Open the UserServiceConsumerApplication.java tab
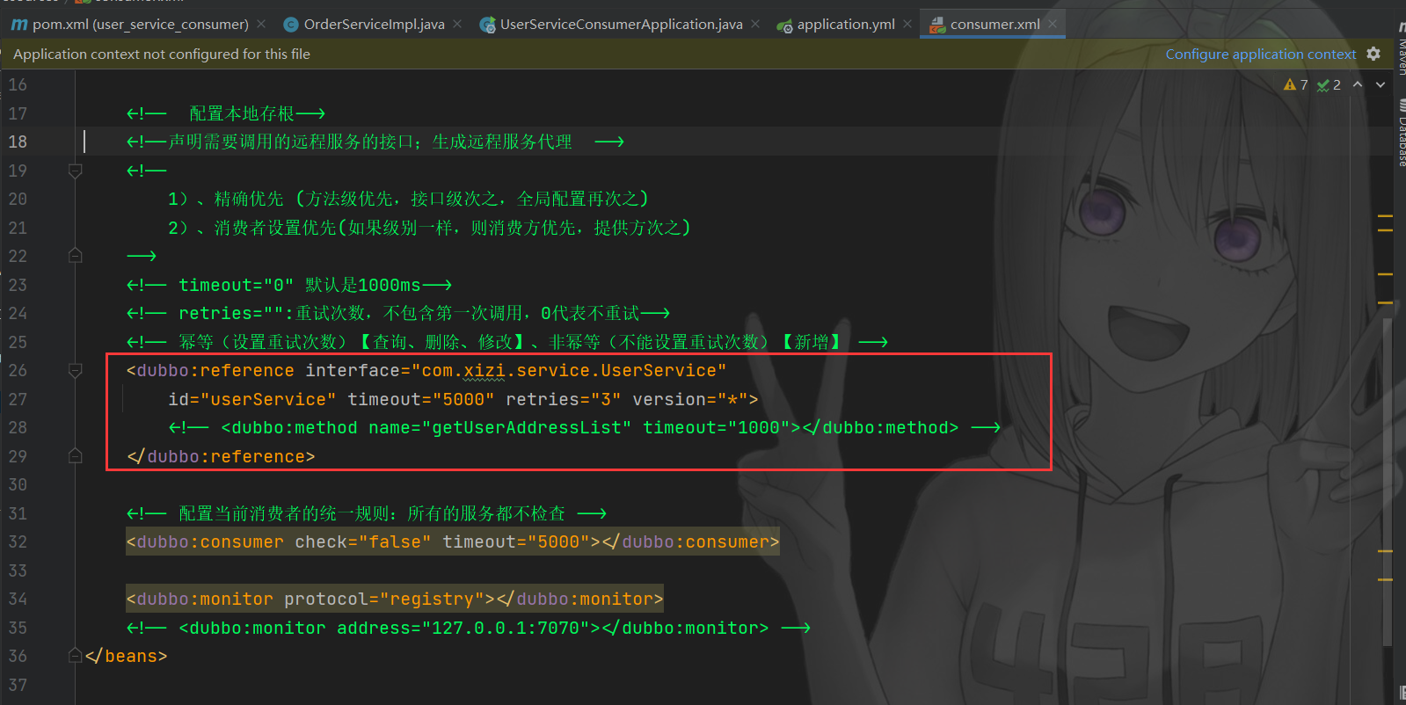1406x705 pixels. 621,25
